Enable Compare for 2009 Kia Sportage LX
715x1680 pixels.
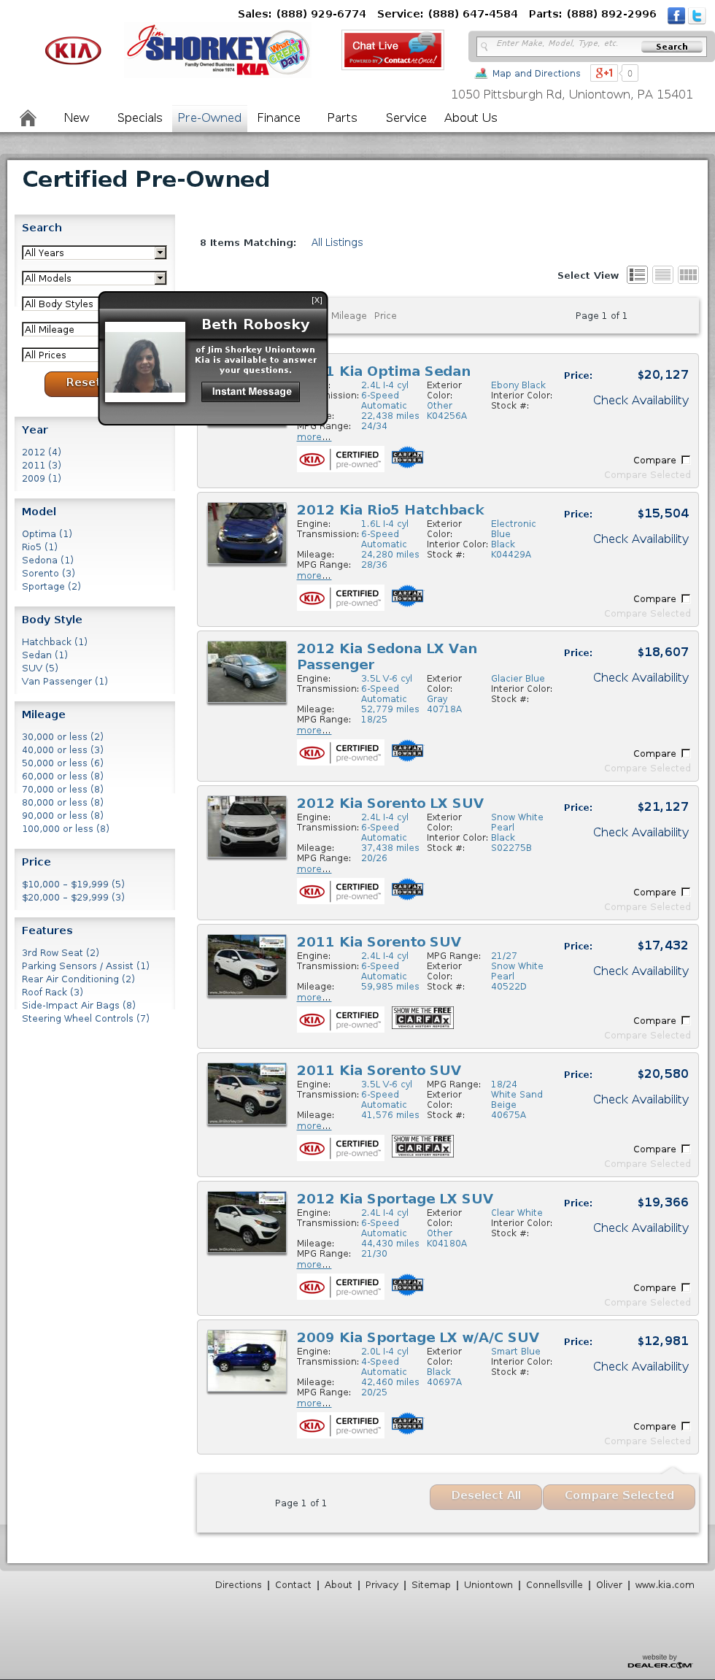pos(685,1426)
